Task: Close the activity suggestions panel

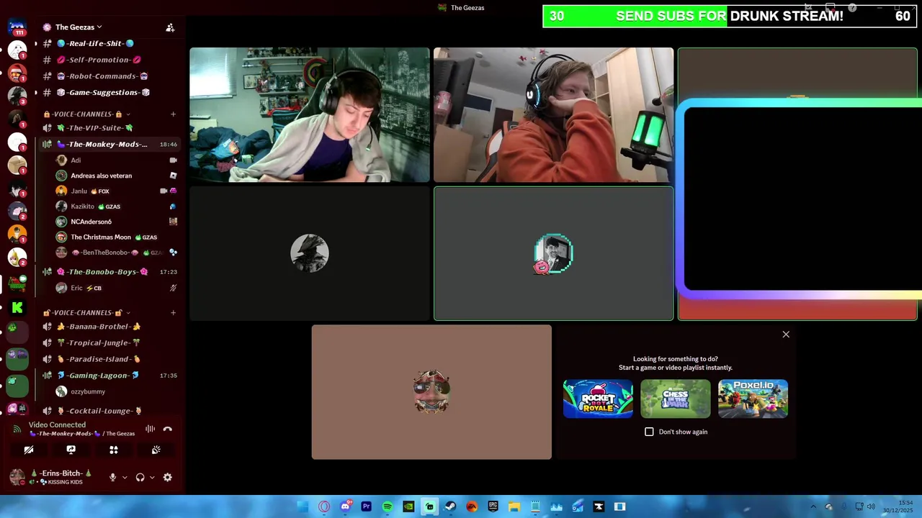Action: pos(786,335)
